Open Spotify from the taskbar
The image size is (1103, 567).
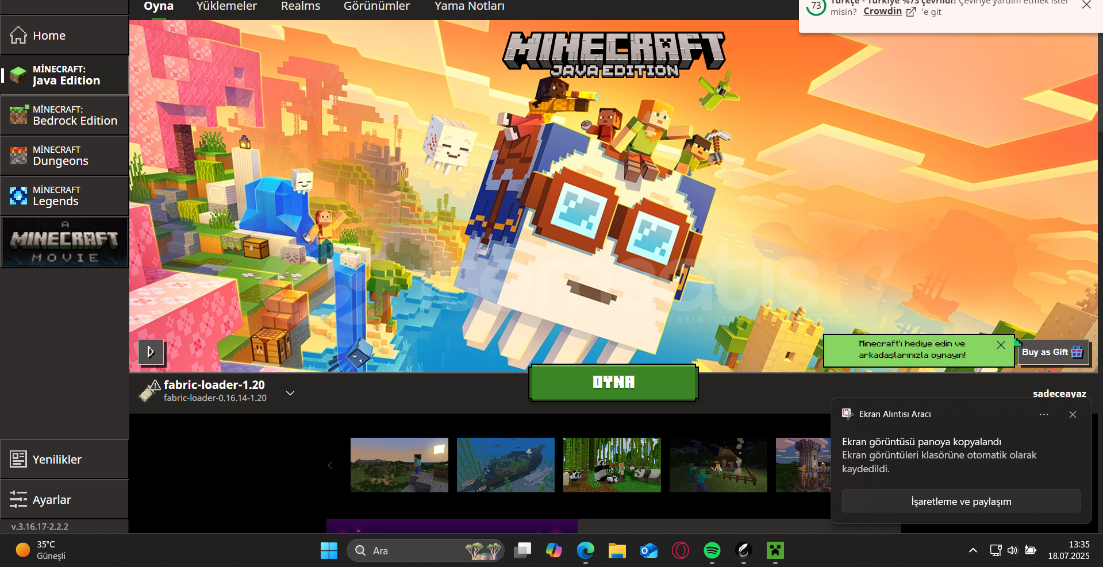pyautogui.click(x=712, y=550)
